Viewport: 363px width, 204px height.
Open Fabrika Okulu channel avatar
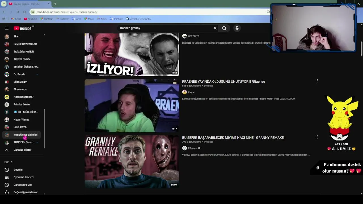pyautogui.click(x=7, y=105)
